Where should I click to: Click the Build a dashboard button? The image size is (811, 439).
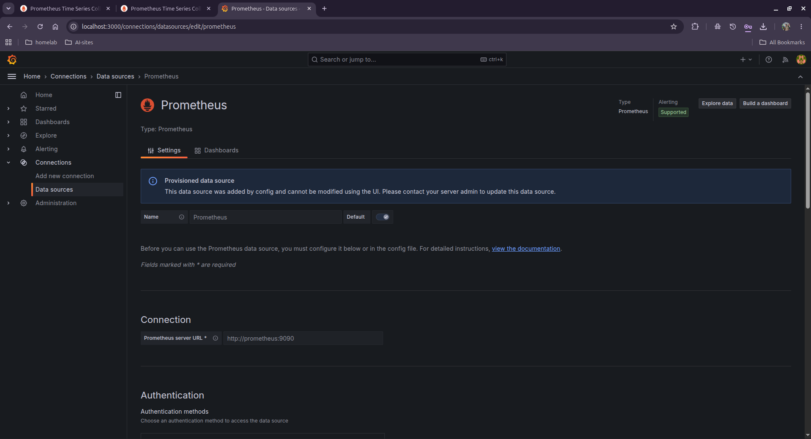pyautogui.click(x=765, y=103)
